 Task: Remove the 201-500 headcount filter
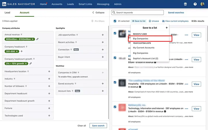point(17,51)
